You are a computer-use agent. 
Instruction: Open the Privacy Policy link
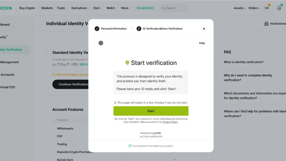coord(170,122)
